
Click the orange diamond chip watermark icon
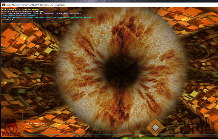point(156,128)
